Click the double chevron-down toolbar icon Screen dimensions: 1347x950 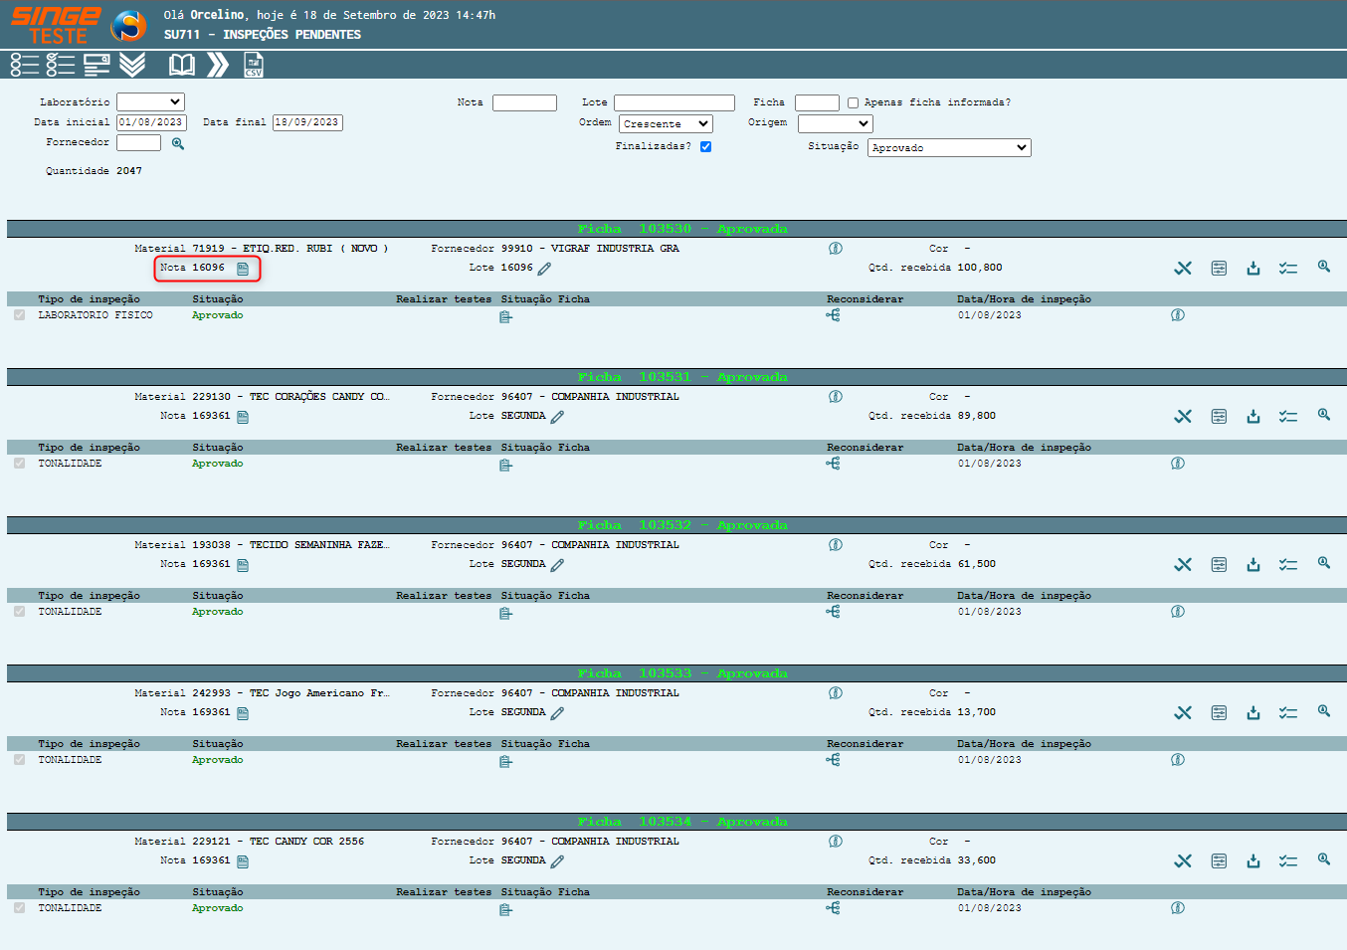pos(132,66)
